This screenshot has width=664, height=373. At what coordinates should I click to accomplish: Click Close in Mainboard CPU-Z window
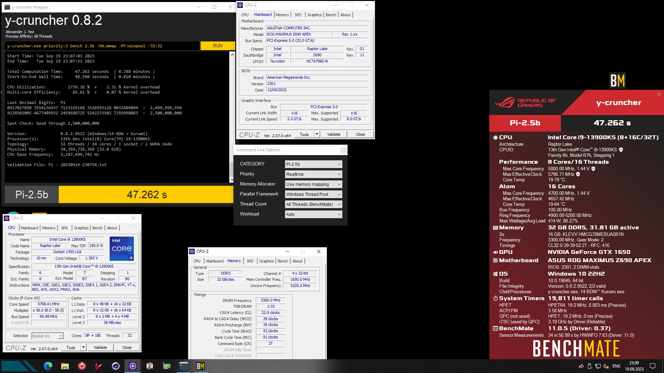click(x=360, y=135)
